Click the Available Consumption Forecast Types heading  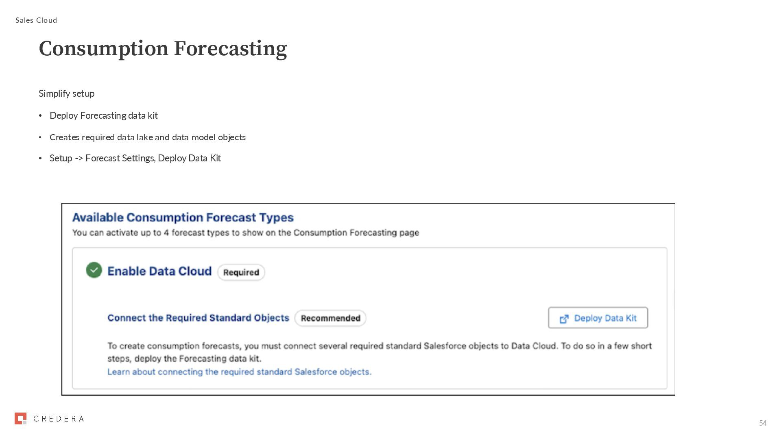tap(183, 217)
